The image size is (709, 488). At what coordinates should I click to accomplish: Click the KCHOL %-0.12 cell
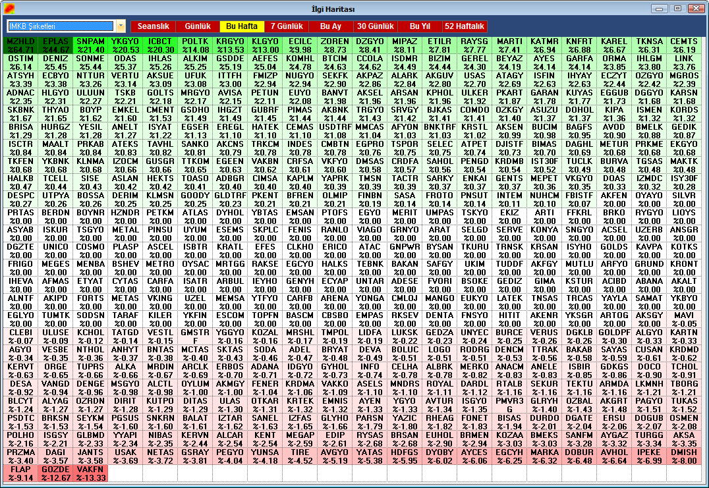pyautogui.click(x=90, y=337)
